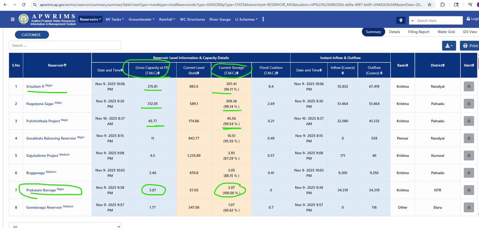Image resolution: width=479 pixels, height=228 pixels.
Task: Reload the page with the refresh icon
Action: 23,4
